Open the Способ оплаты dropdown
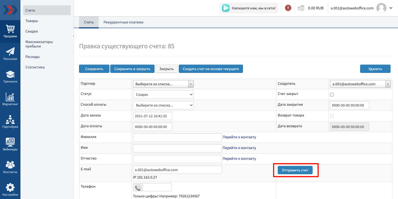 [163, 105]
